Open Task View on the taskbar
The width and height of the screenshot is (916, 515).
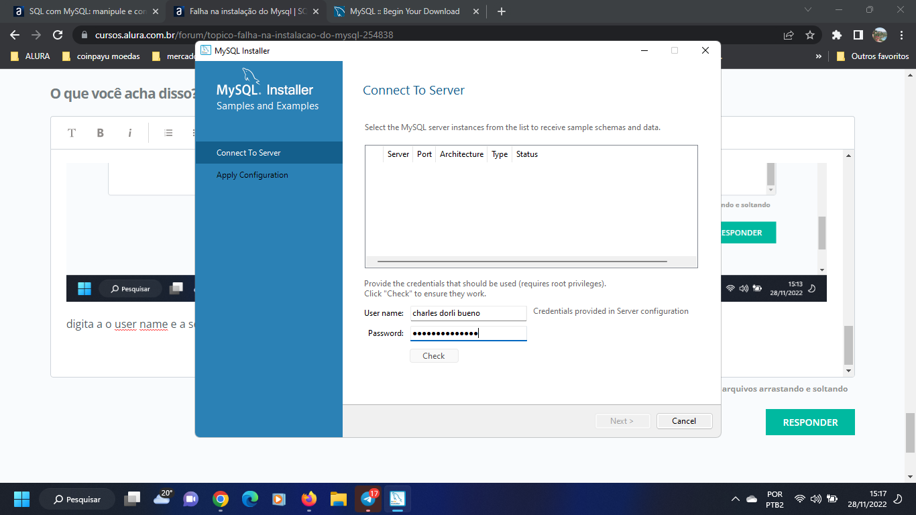133,499
